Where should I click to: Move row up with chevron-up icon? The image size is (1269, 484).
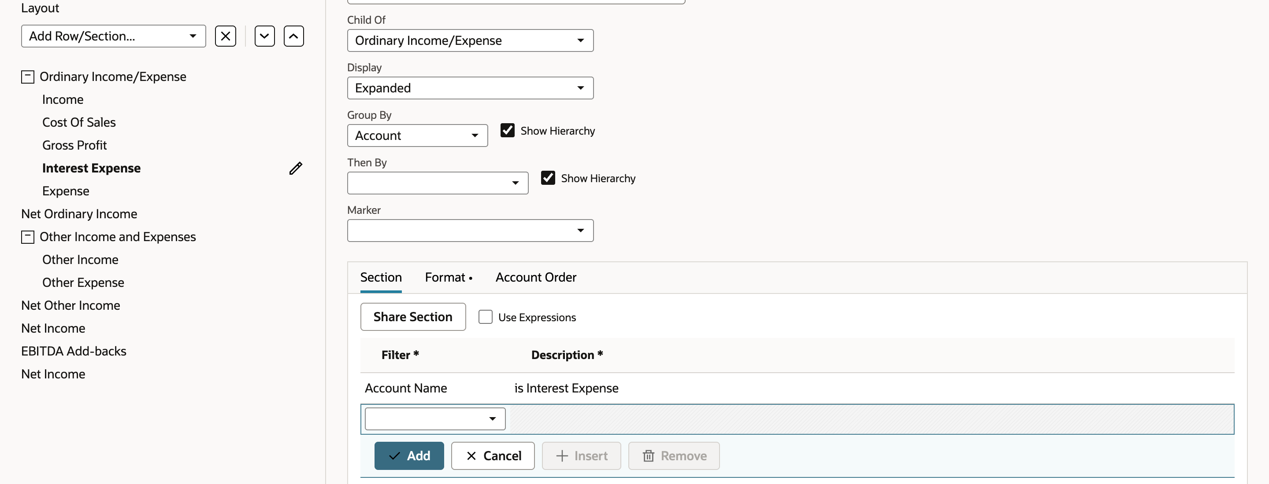coord(293,36)
